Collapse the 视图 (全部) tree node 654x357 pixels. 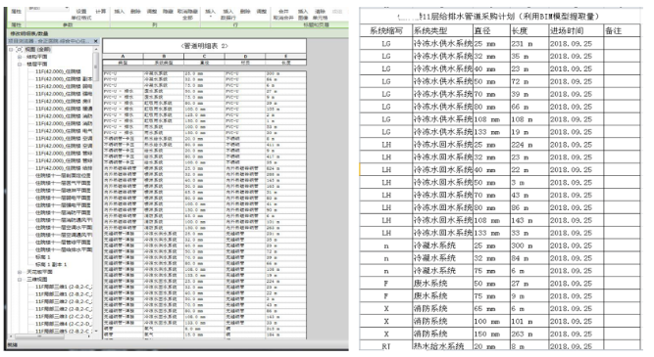click(11, 49)
